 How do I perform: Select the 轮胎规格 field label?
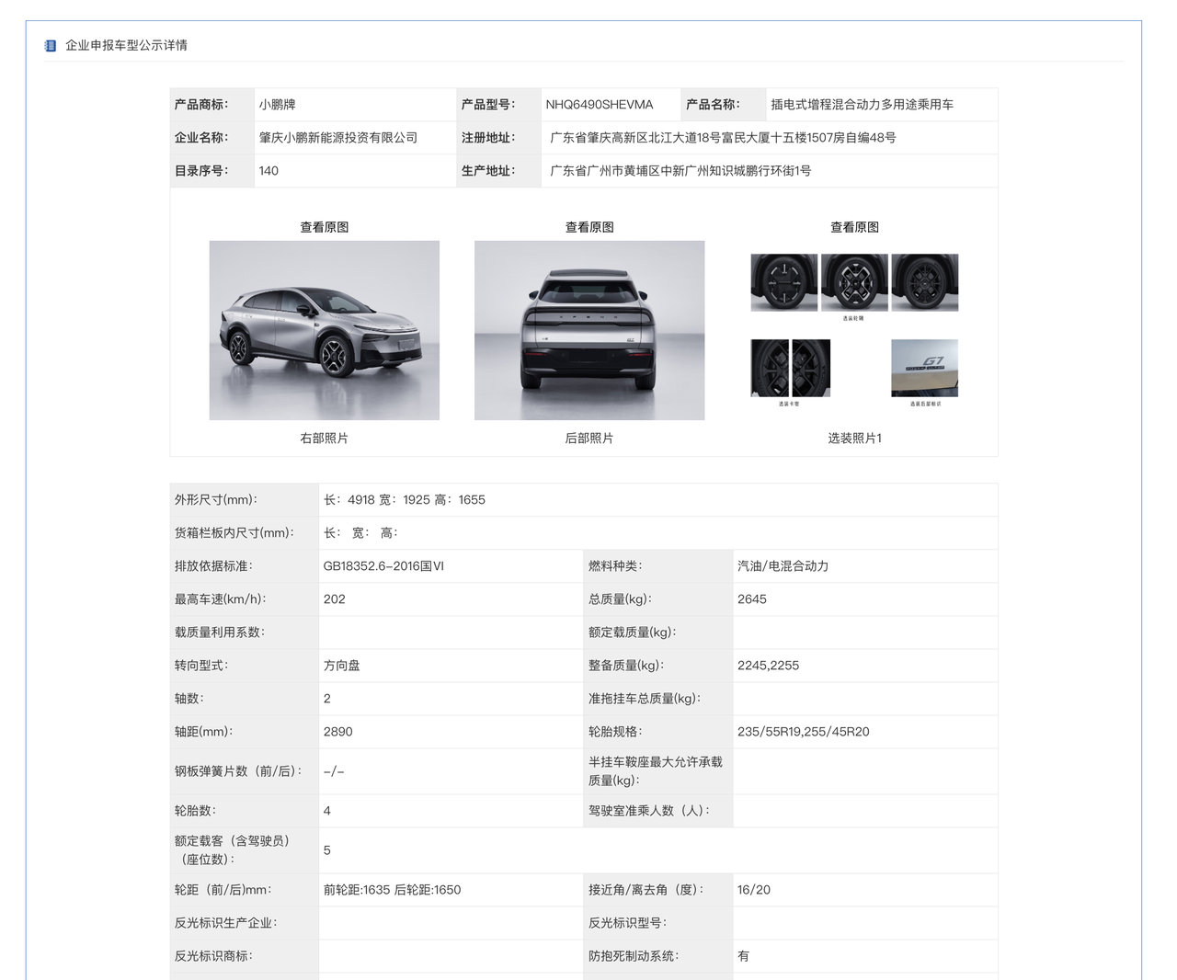(x=615, y=732)
